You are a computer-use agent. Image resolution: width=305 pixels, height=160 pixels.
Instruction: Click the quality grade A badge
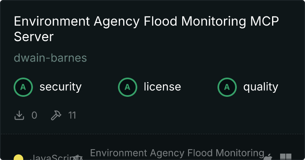tap(227, 87)
